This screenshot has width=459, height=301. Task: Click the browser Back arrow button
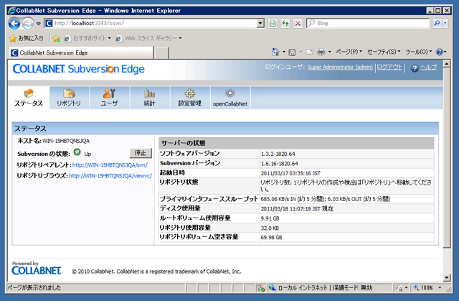coord(14,24)
